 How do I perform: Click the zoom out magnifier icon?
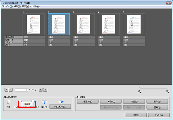tap(139, 92)
